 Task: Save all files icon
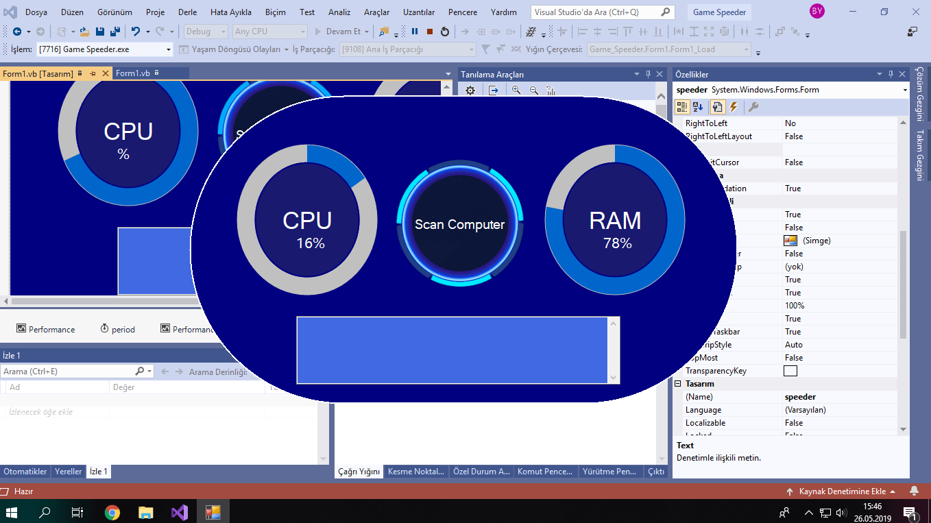(115, 32)
